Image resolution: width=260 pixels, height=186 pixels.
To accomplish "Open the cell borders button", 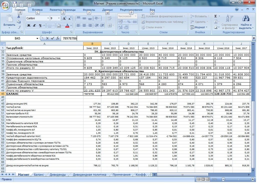I will coord(49,25).
